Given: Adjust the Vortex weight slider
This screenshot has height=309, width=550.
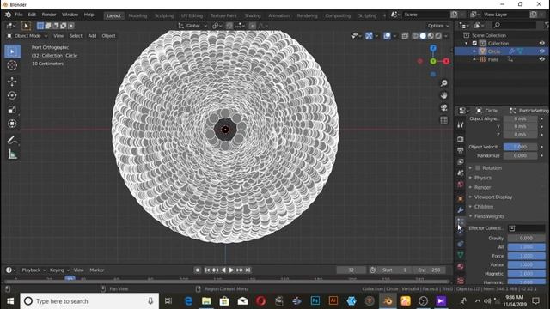Looking at the screenshot, I should point(526,265).
